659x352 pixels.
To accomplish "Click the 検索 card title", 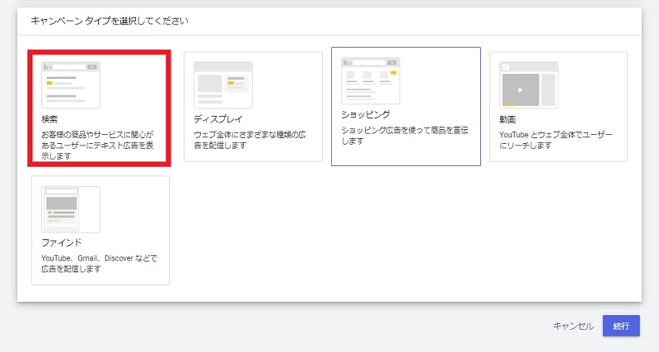I will pos(49,119).
